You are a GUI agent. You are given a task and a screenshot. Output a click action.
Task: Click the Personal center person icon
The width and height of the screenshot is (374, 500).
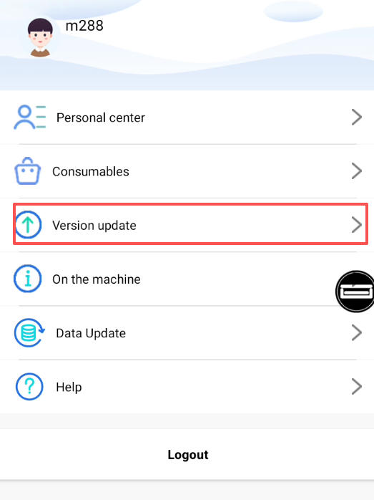coord(29,117)
